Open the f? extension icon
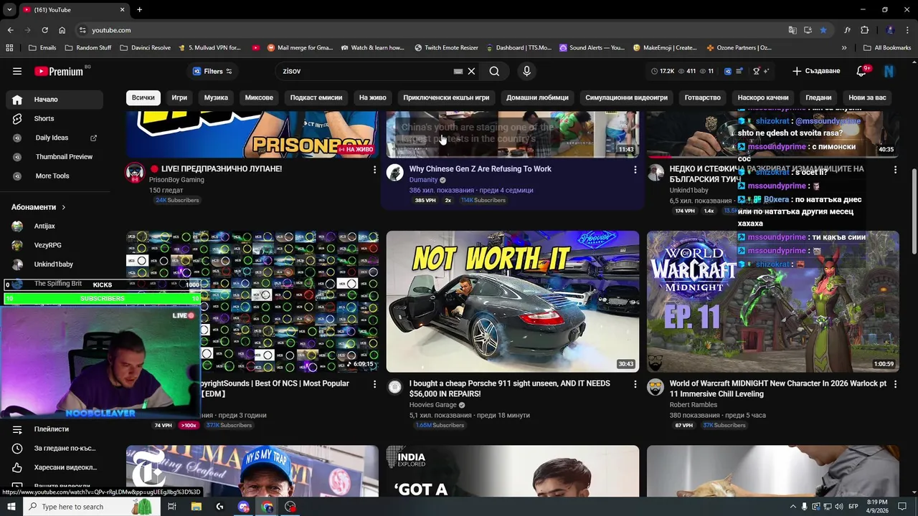The height and width of the screenshot is (516, 918). pos(847,30)
